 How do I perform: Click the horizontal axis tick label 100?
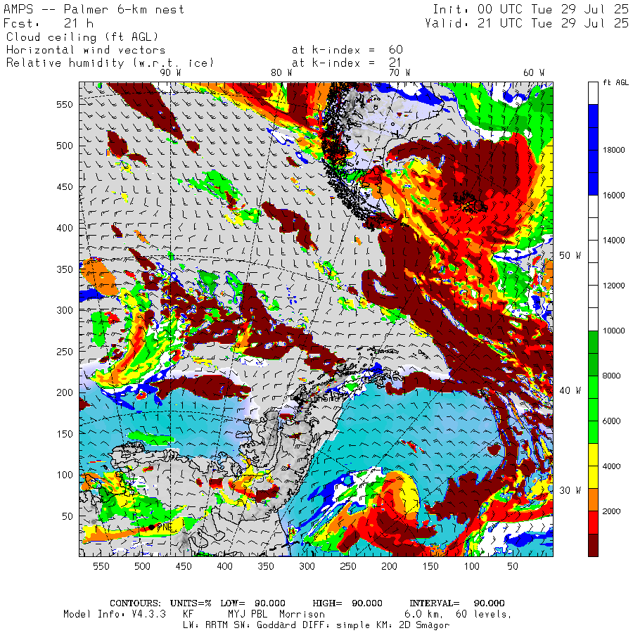472,566
